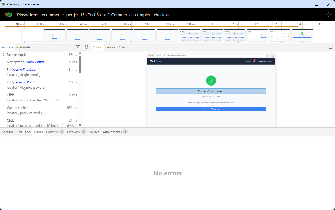Show the After snapshot view
This screenshot has width=335, height=210.
pyautogui.click(x=122, y=47)
